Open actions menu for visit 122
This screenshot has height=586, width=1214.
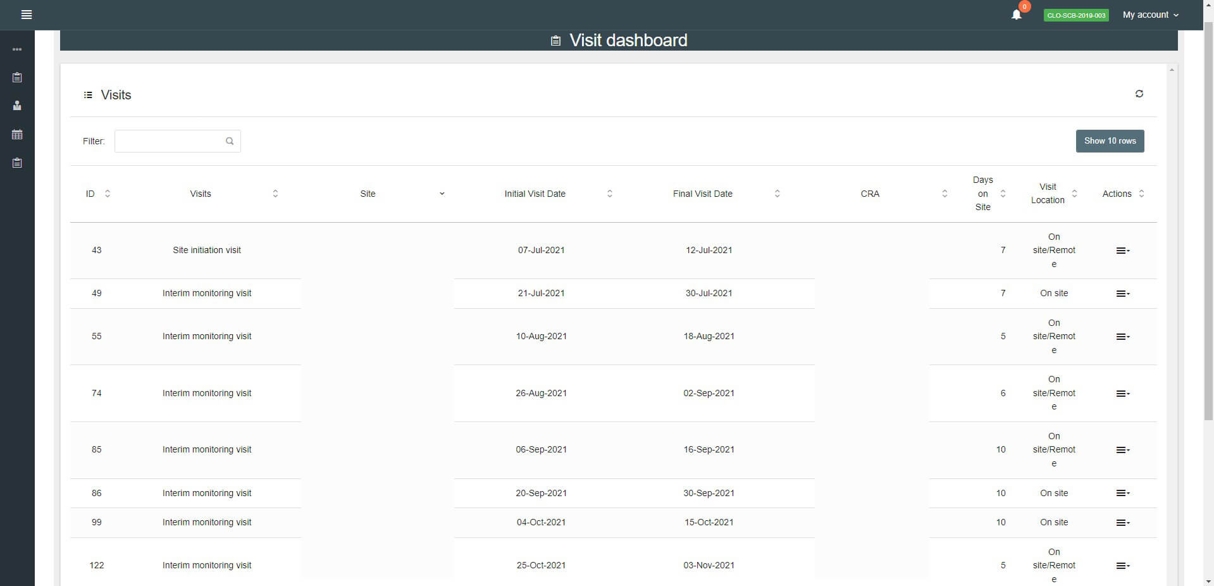tap(1123, 566)
